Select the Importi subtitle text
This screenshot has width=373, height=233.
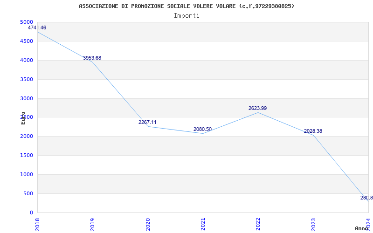[186, 16]
